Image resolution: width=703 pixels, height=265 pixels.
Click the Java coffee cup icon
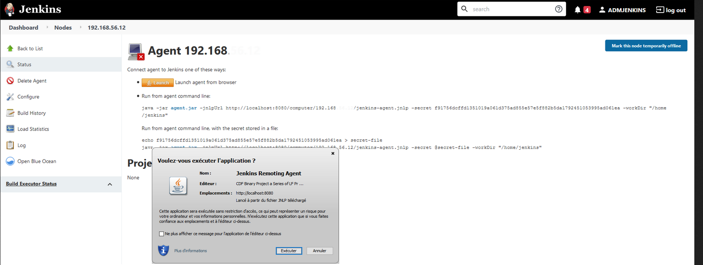pyautogui.click(x=178, y=186)
